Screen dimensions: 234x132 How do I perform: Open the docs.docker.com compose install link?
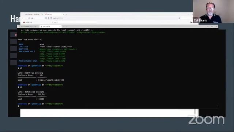[63, 33]
